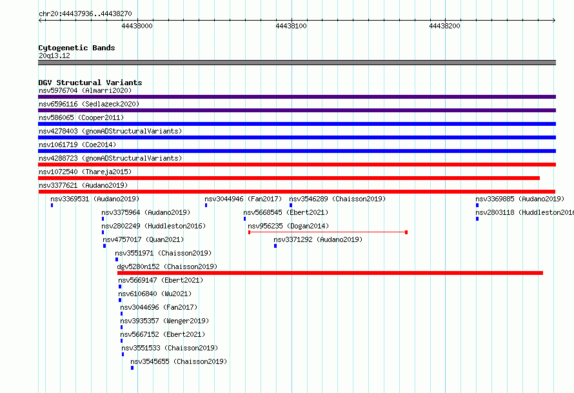The image size is (574, 393).
Task: Select the nsv1061719 (Coe2014) label
Action: point(77,145)
